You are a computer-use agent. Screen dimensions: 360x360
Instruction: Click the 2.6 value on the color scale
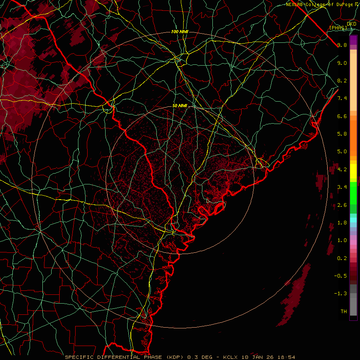click(342, 205)
